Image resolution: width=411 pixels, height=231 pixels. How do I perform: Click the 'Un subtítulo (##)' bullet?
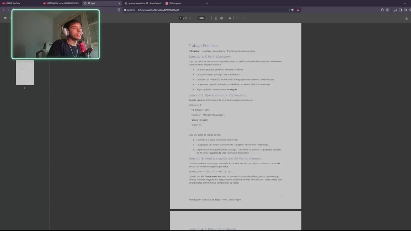(218, 74)
